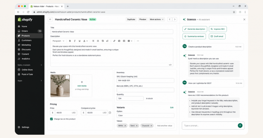The image size is (263, 138).
Task: Click the Quantity input field
Action: 130,98
